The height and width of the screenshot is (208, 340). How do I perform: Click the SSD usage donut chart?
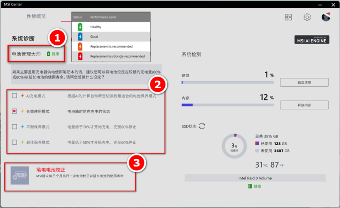tap(234, 146)
